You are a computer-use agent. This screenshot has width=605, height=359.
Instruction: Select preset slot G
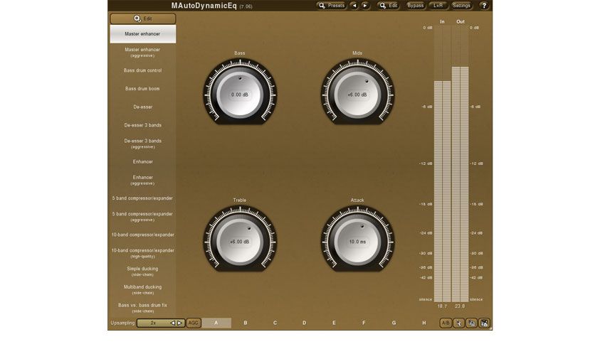[x=394, y=323]
